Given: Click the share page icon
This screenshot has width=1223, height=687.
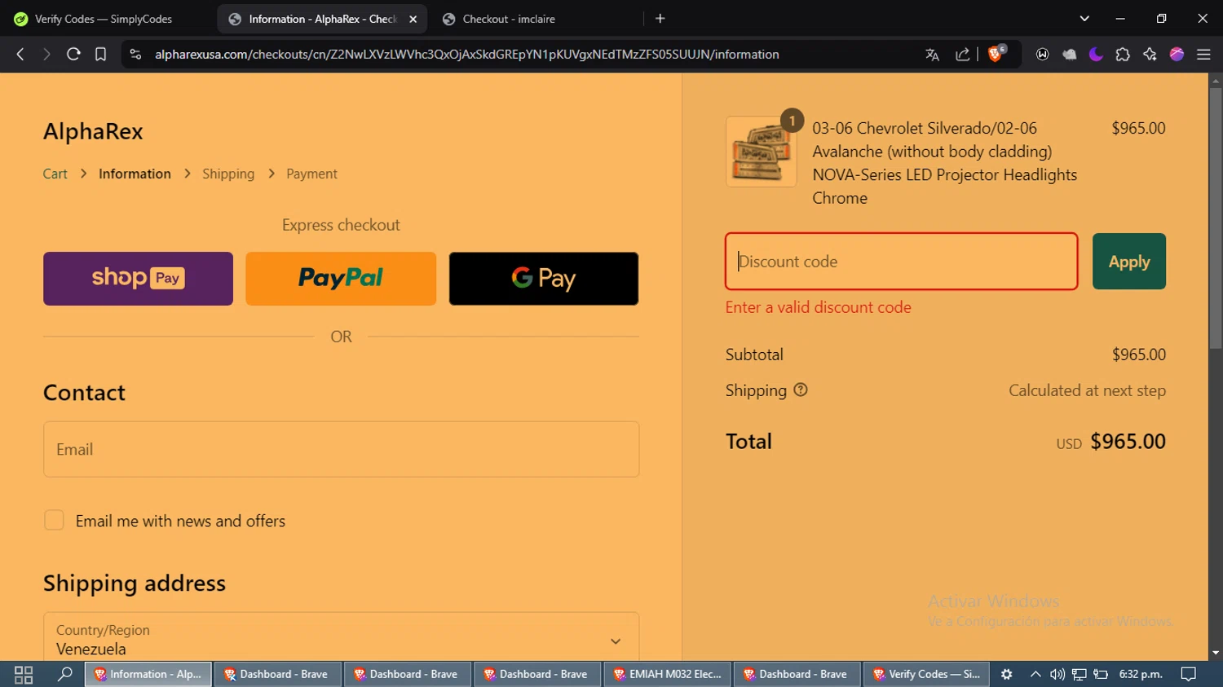Looking at the screenshot, I should [x=963, y=55].
